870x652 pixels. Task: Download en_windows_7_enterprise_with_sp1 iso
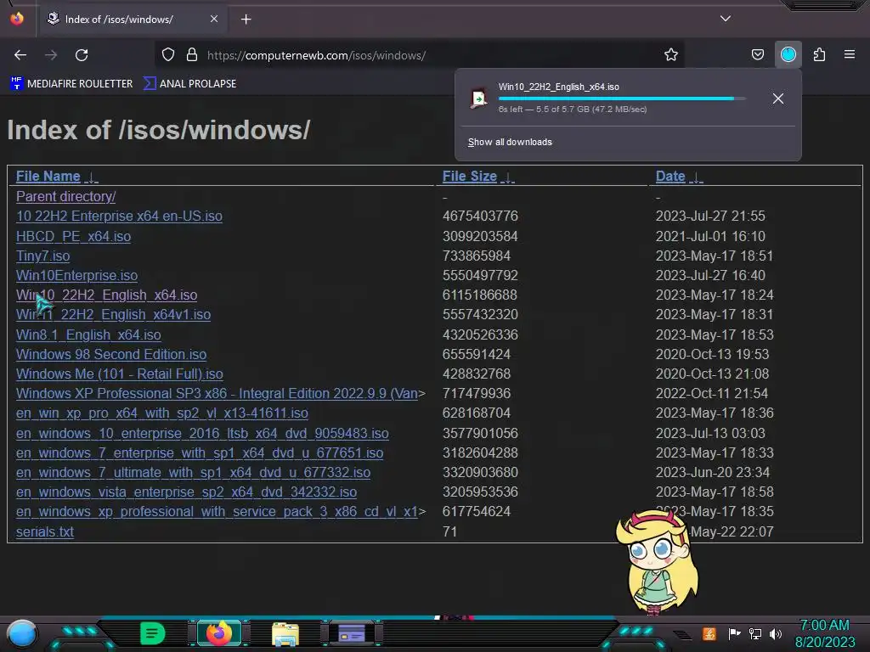(x=200, y=452)
